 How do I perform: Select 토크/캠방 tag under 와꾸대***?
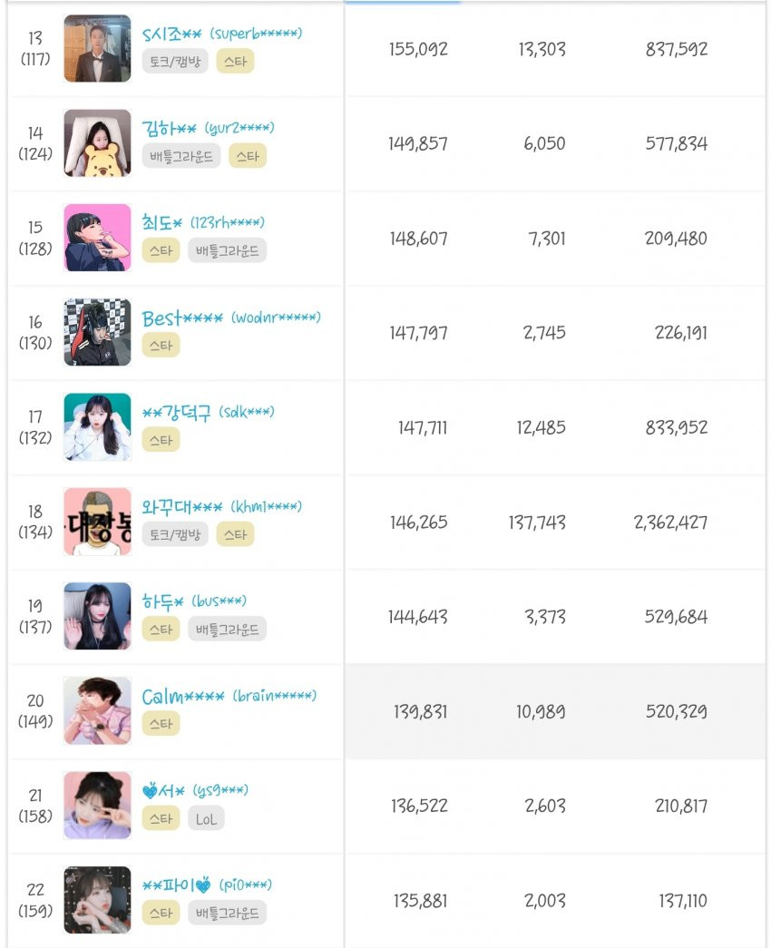pyautogui.click(x=175, y=534)
